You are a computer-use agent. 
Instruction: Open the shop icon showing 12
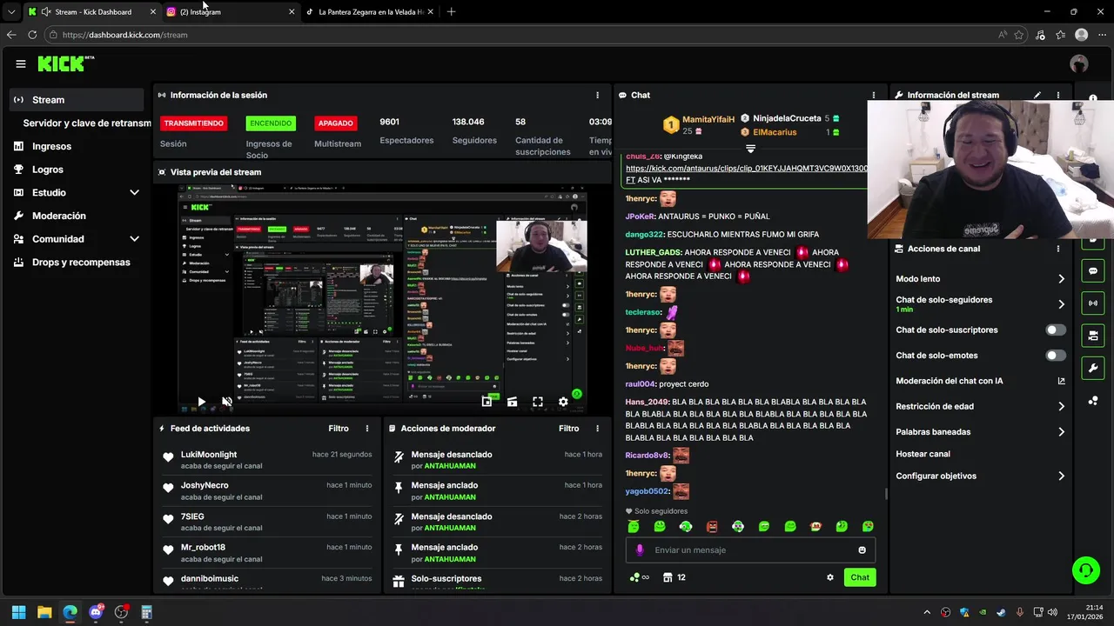tap(674, 577)
